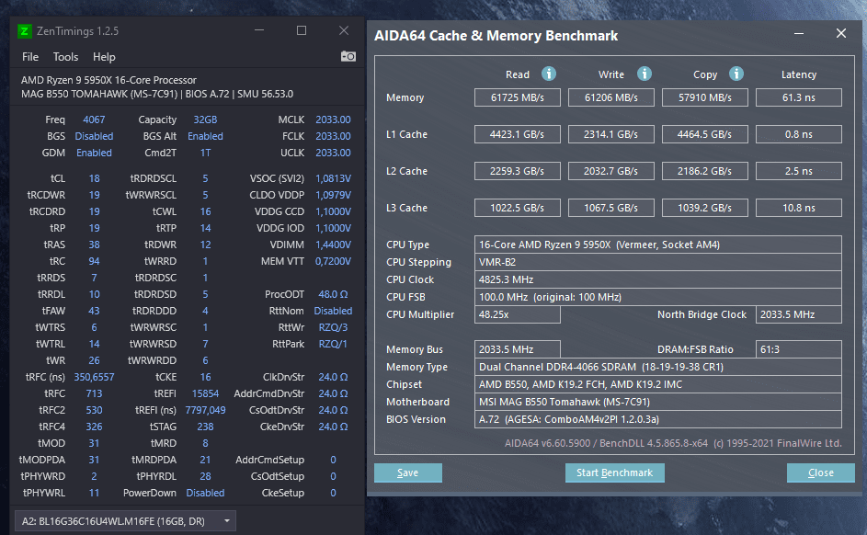Screen dimensions: 867x535
Task: Save the AIDA64 benchmark results
Action: (x=408, y=472)
